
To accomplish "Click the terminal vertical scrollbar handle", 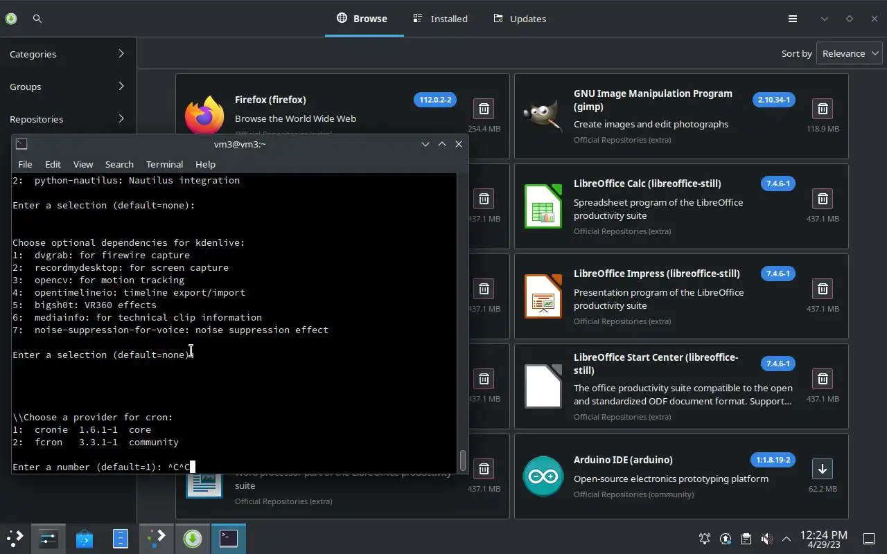I will 462,459.
